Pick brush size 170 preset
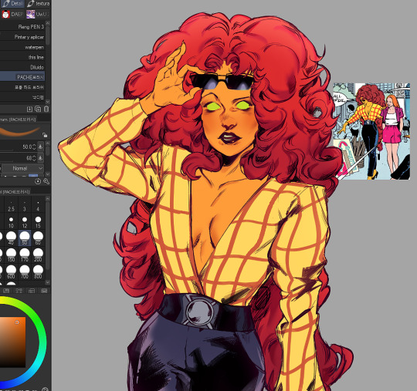Screen dimensions: 417x391 coord(25,255)
